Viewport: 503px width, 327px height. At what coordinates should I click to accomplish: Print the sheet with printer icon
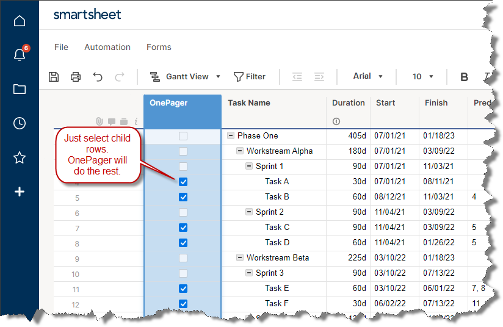point(76,77)
